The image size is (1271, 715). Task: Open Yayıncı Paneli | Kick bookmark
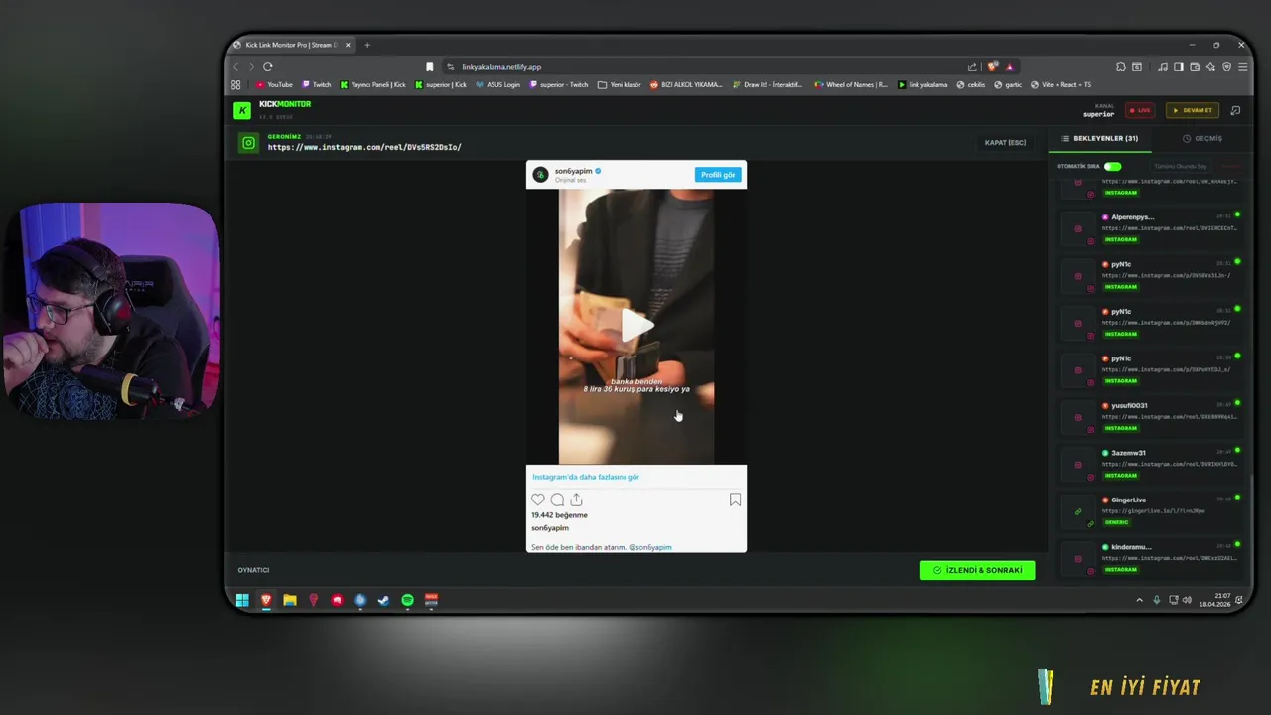pos(373,85)
